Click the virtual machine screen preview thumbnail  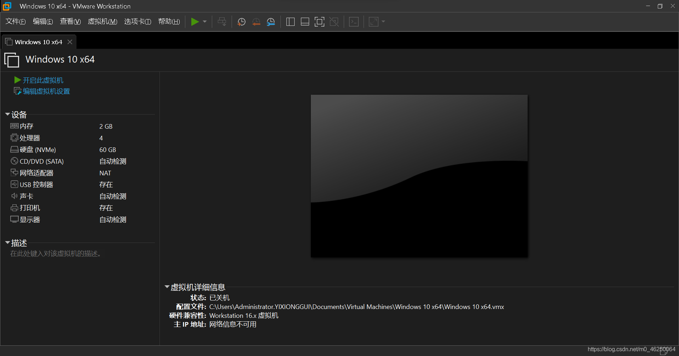[419, 176]
